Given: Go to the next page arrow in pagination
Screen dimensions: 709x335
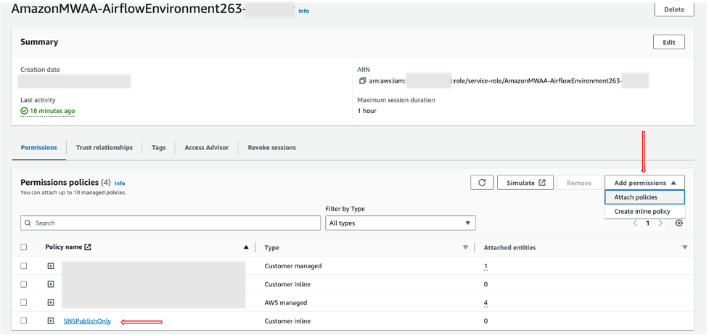Looking at the screenshot, I should coord(660,223).
